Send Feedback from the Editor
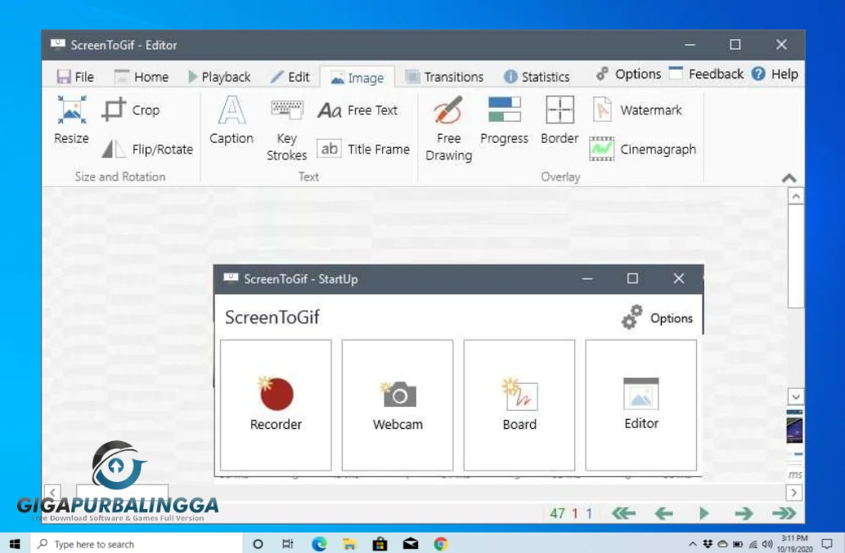845x553 pixels. [x=706, y=74]
